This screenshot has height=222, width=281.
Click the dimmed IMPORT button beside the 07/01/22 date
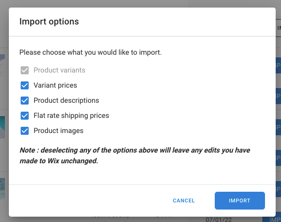tap(272, 219)
